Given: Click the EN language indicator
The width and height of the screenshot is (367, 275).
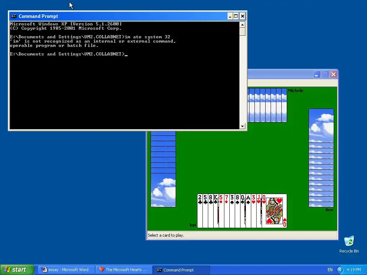Looking at the screenshot, I should pos(330,270).
